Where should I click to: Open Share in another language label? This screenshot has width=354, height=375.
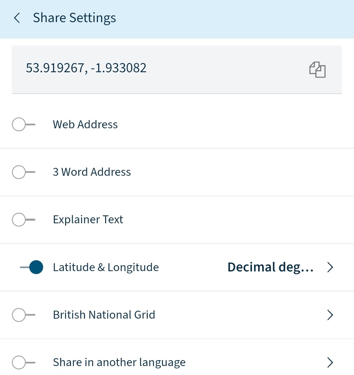click(x=119, y=362)
